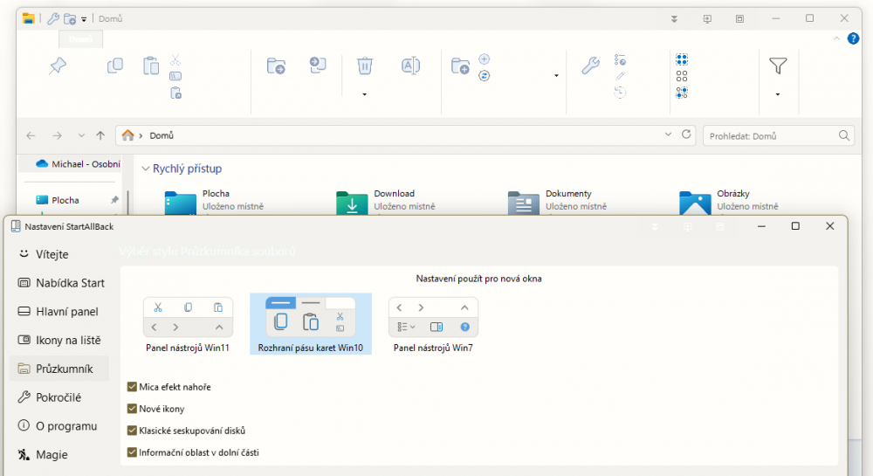Image resolution: width=873 pixels, height=476 pixels.
Task: Click the Rename icon in the ribbon
Action: pos(410,66)
